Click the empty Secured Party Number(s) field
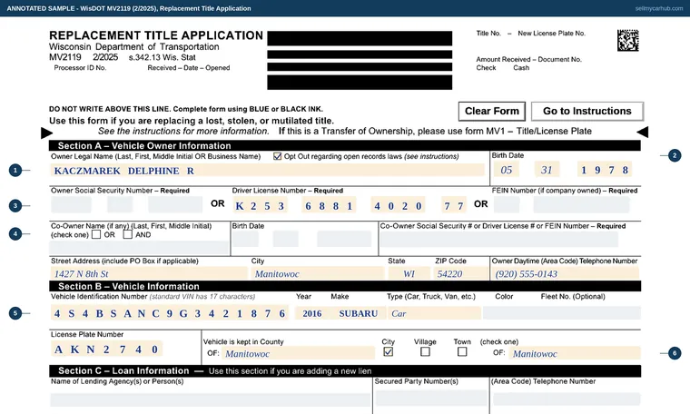The height and width of the screenshot is (414, 690). pyautogui.click(x=431, y=399)
